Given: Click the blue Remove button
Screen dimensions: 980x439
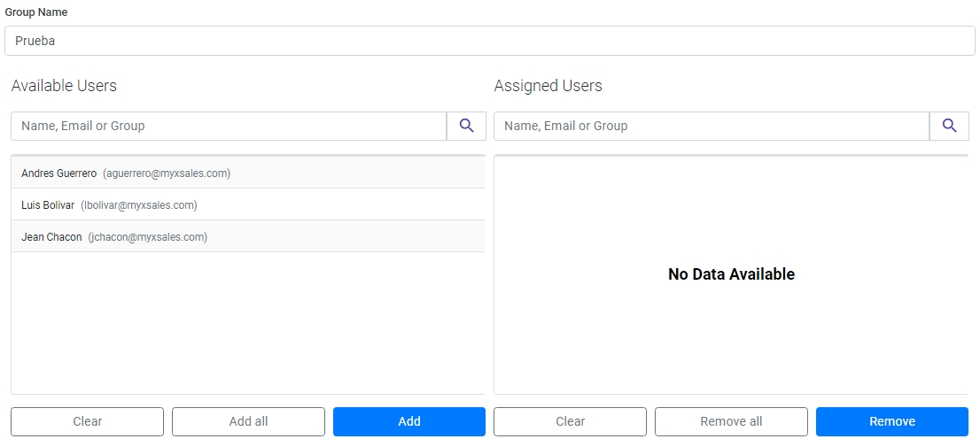Looking at the screenshot, I should 892,421.
